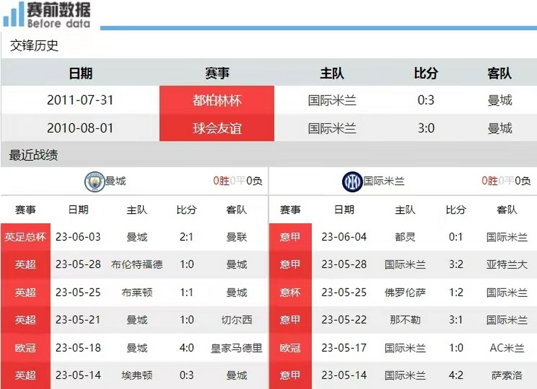Click the 0:3 score in head-to-head history

pos(426,100)
